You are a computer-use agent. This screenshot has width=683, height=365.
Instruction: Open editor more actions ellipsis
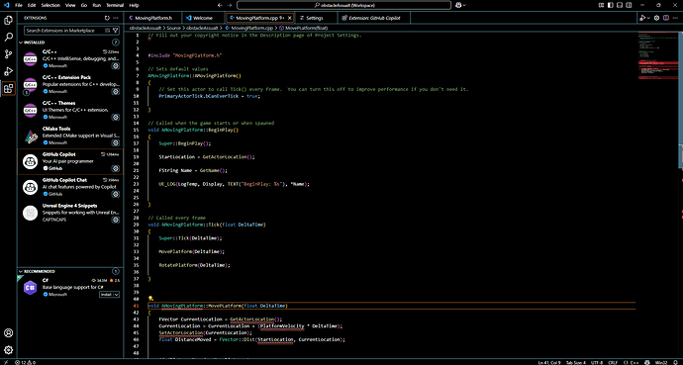pyautogui.click(x=675, y=18)
